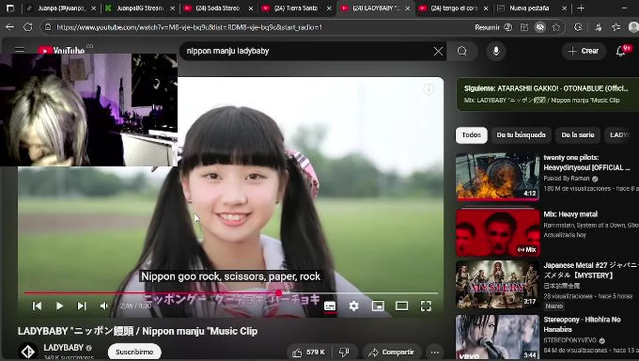Screen dimensions: 639x361
Task: Switch to miniplayer mode
Action: click(x=378, y=306)
